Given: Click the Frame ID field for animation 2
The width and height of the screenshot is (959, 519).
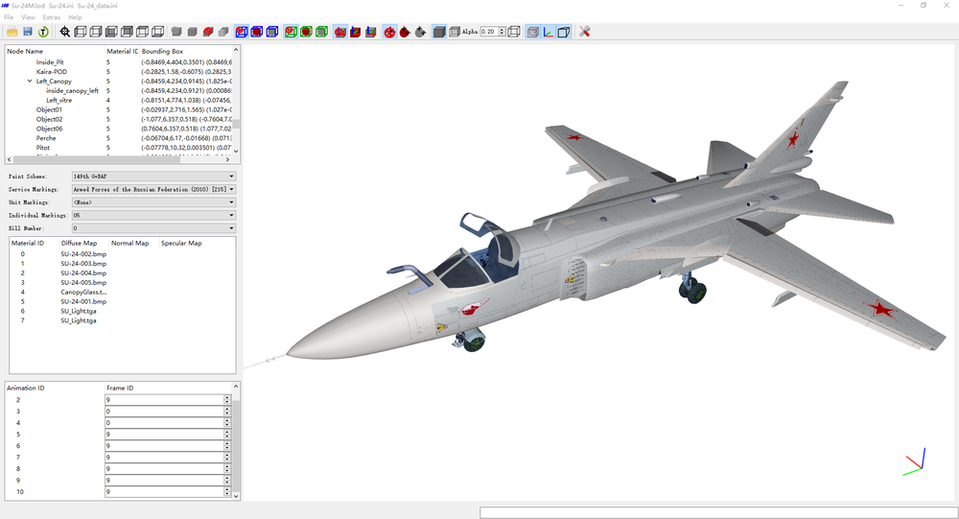Looking at the screenshot, I should click(x=165, y=400).
